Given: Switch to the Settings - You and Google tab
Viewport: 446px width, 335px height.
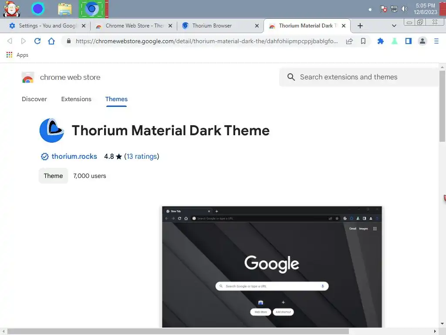Looking at the screenshot, I should pyautogui.click(x=47, y=26).
